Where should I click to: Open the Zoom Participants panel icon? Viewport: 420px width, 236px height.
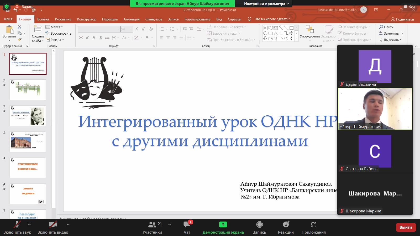pos(152,225)
